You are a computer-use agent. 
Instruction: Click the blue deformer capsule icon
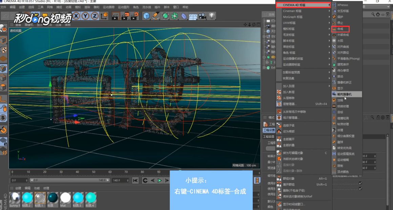(x=184, y=16)
